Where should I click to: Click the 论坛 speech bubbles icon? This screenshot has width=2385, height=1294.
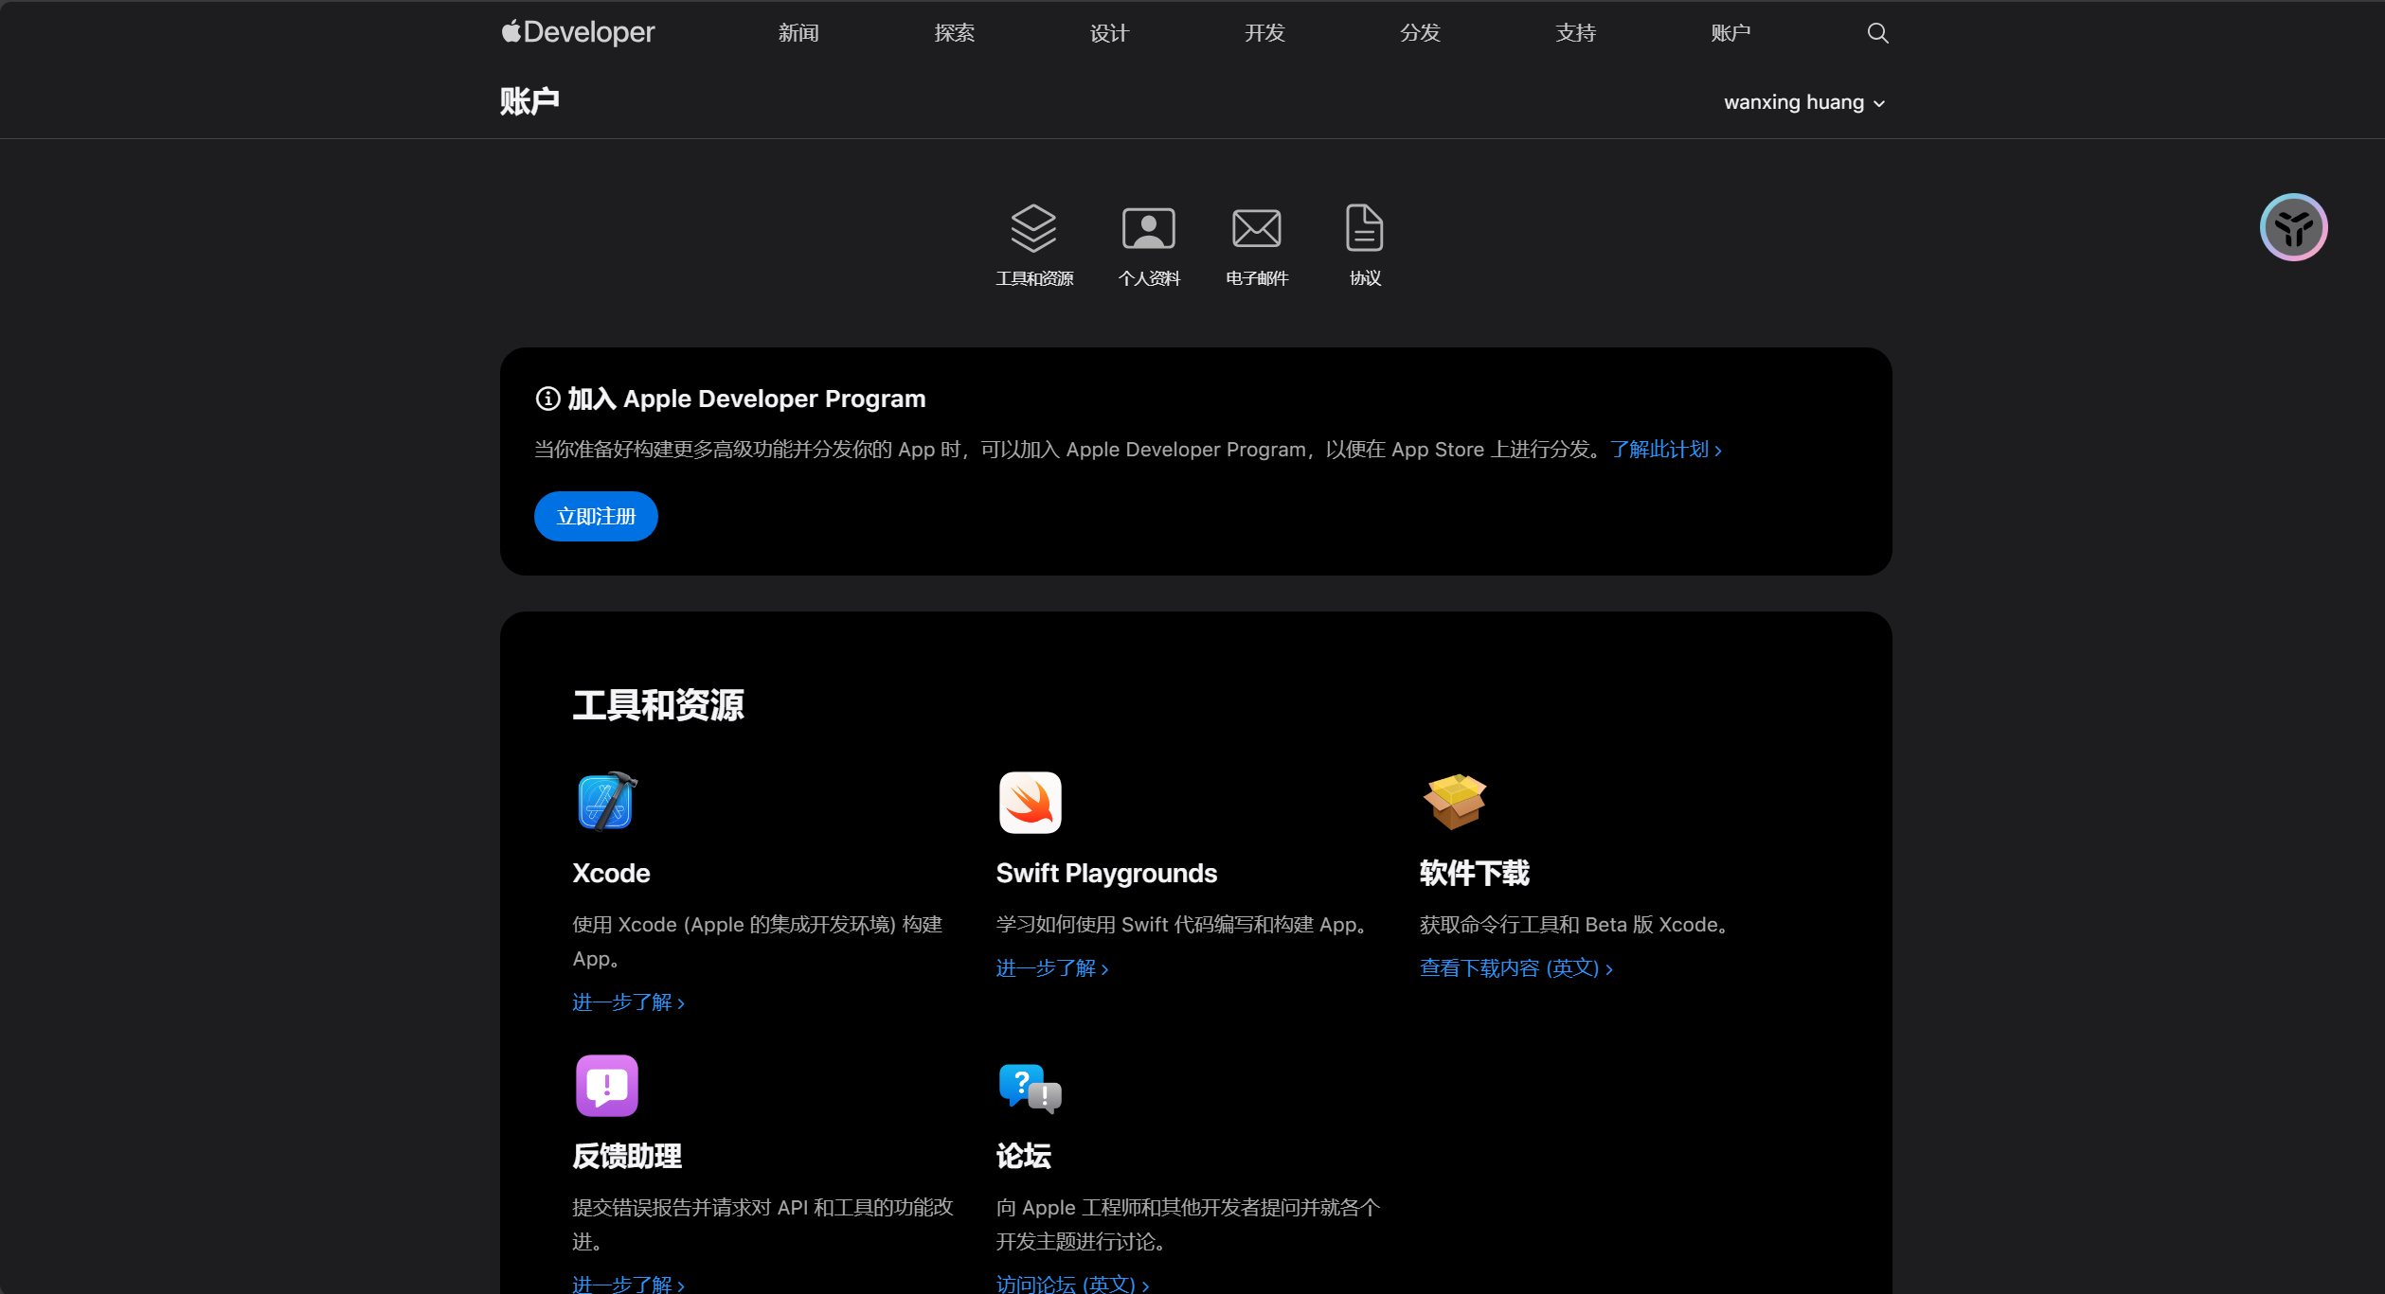pyautogui.click(x=1030, y=1087)
